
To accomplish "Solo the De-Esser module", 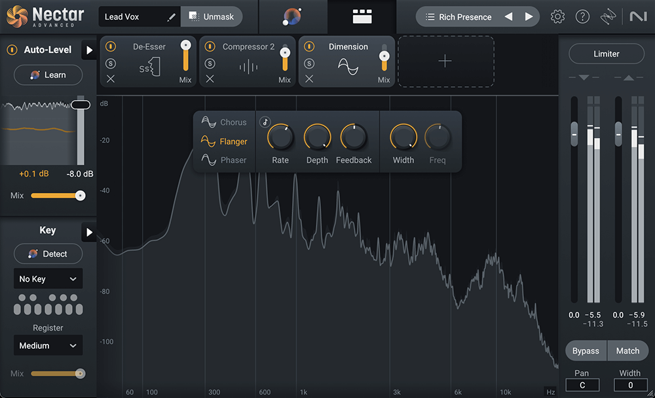I will pos(111,63).
